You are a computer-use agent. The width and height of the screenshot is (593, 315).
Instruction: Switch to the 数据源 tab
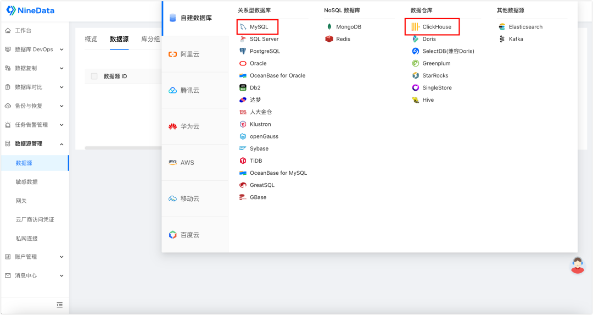tap(119, 39)
